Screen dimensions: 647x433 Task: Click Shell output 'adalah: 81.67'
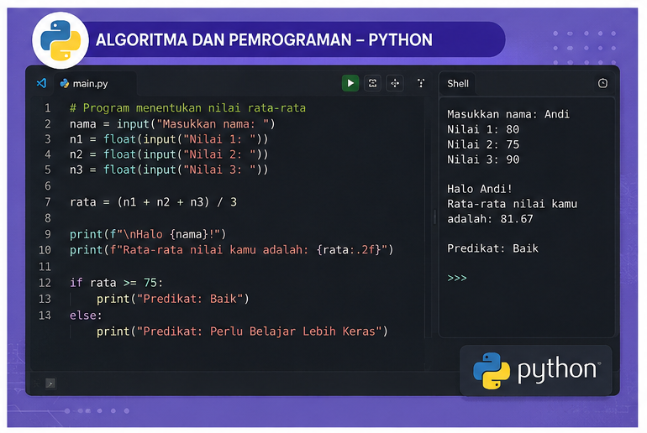tap(490, 219)
